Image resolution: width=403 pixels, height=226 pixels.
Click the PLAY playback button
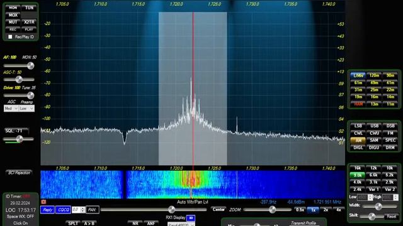(29, 30)
